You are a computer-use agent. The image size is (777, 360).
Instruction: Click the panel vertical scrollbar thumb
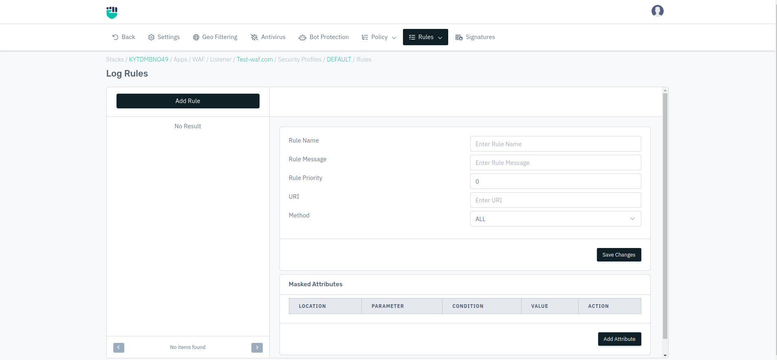coord(665,216)
